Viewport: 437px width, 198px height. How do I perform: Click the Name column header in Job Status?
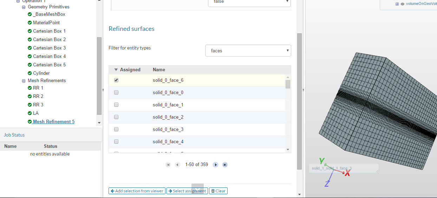point(11,146)
